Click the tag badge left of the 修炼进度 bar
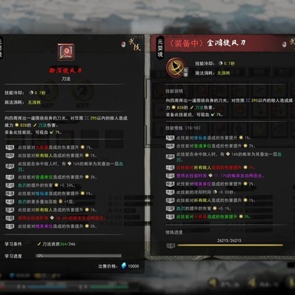295x295 pixels. point(170,246)
